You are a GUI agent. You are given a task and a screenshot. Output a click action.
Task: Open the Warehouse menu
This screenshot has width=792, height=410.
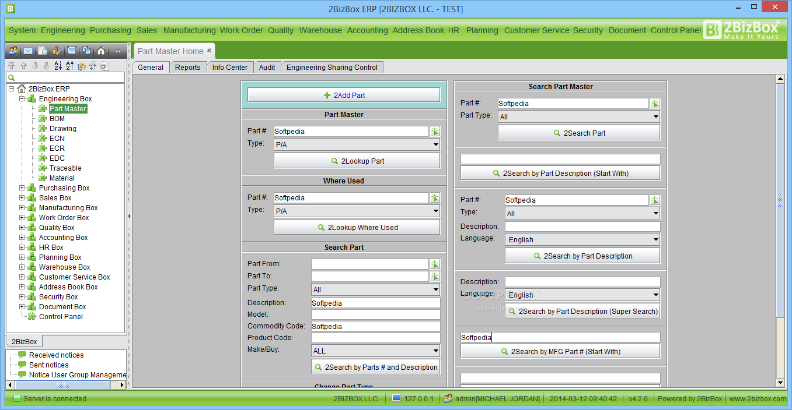pyautogui.click(x=320, y=30)
